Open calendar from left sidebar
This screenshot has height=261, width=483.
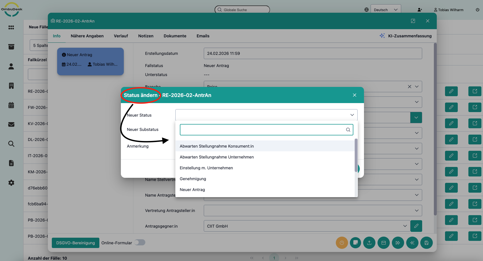tap(11, 105)
